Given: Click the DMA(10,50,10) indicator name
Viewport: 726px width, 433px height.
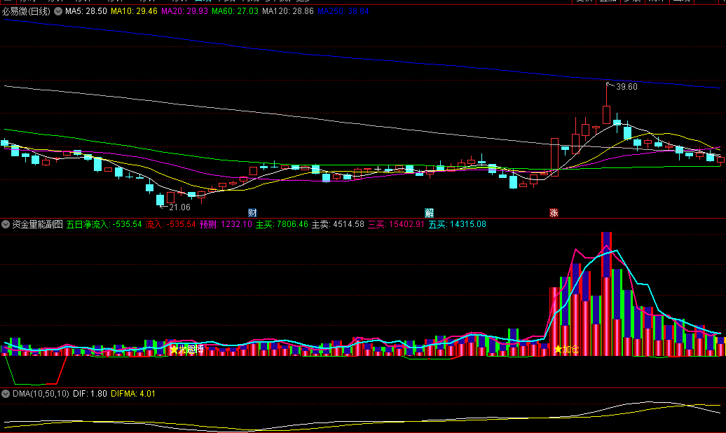Looking at the screenshot, I should click(x=41, y=394).
